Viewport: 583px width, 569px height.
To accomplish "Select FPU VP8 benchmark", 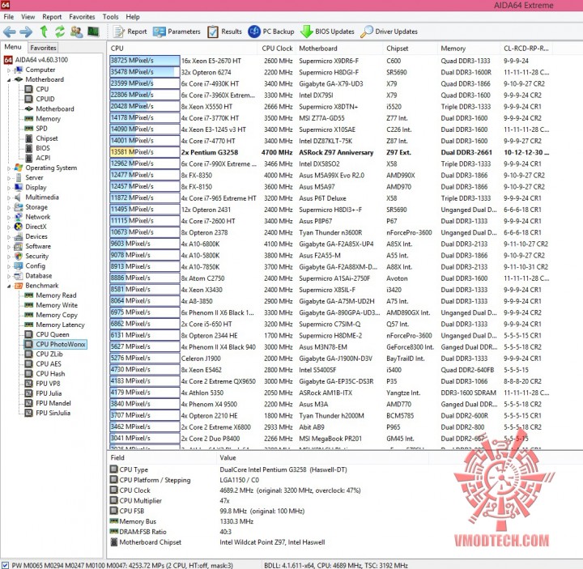I will (x=42, y=384).
